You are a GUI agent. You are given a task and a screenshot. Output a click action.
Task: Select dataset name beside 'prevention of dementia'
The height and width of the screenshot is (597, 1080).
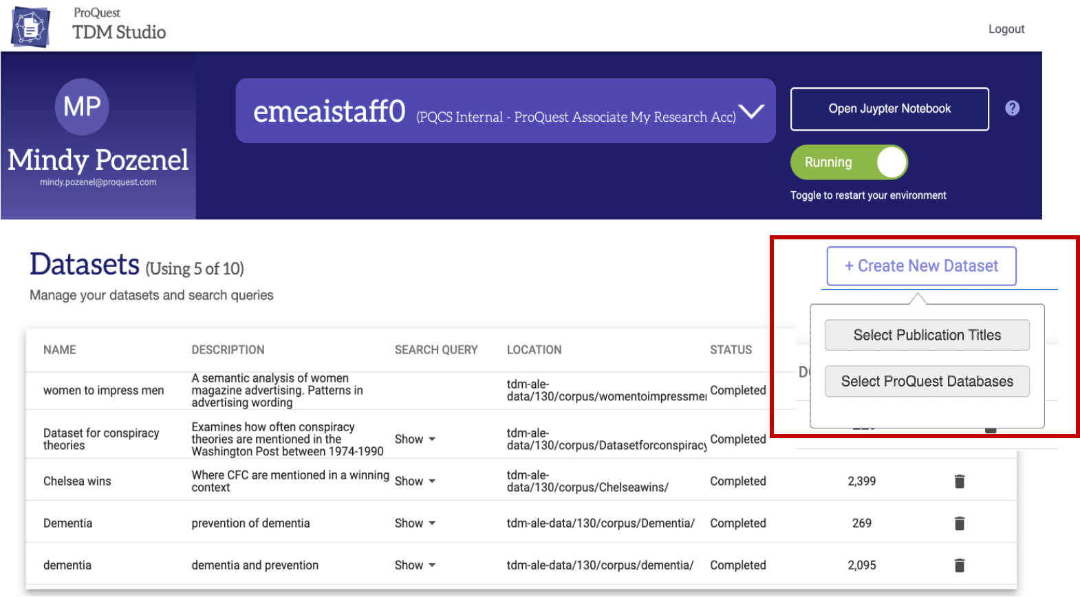click(x=67, y=523)
